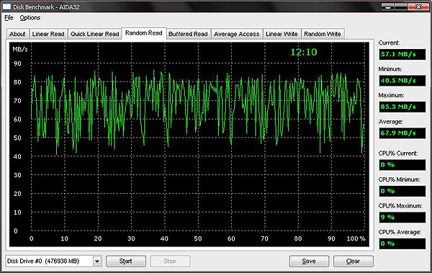Go to the Buffered Read tab
The width and height of the screenshot is (432, 273).
click(188, 34)
